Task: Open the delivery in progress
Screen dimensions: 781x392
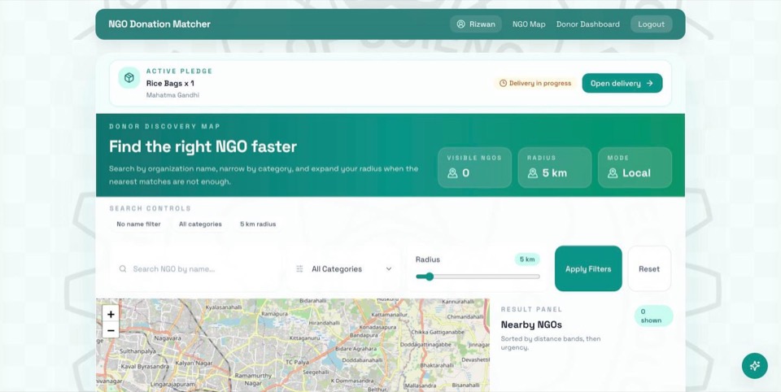Action: (622, 83)
